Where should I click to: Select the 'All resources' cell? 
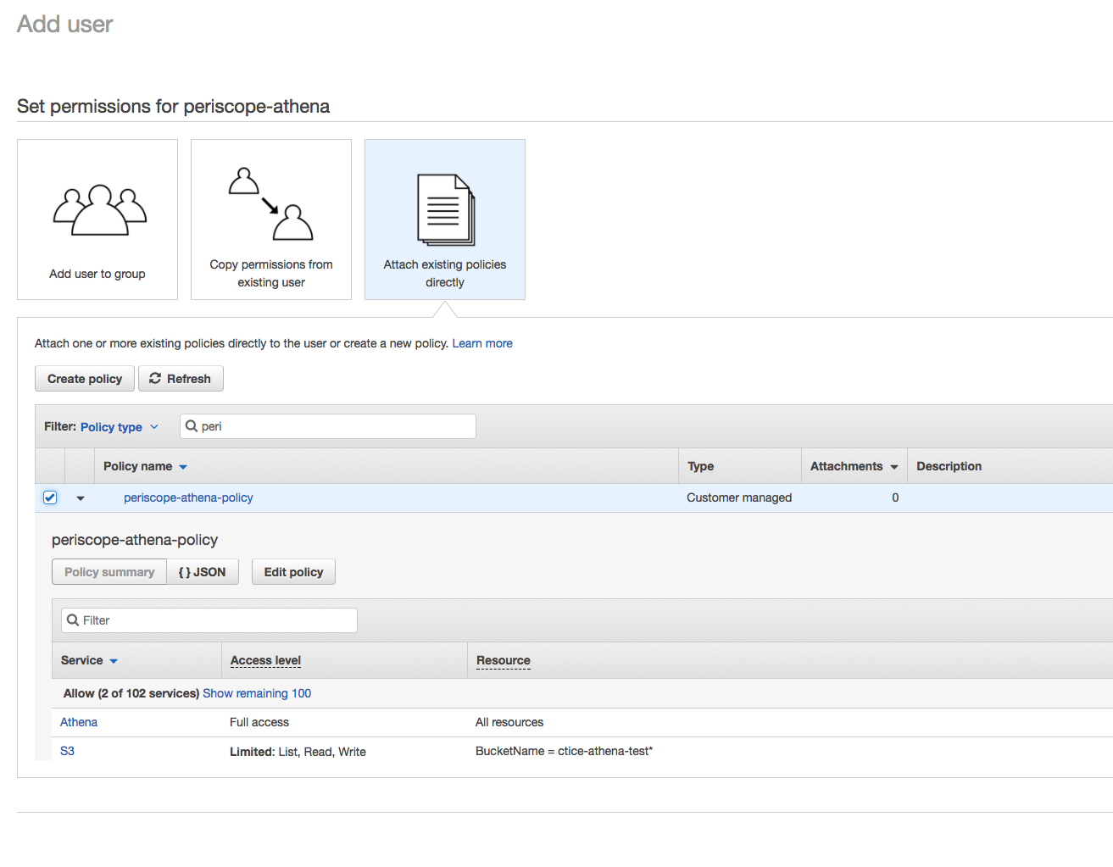point(509,722)
